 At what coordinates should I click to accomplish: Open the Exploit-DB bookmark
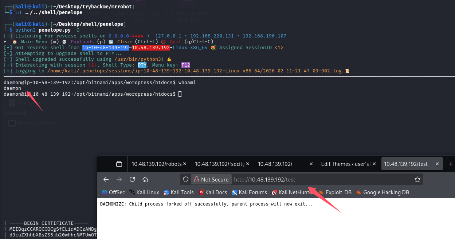click(335, 192)
